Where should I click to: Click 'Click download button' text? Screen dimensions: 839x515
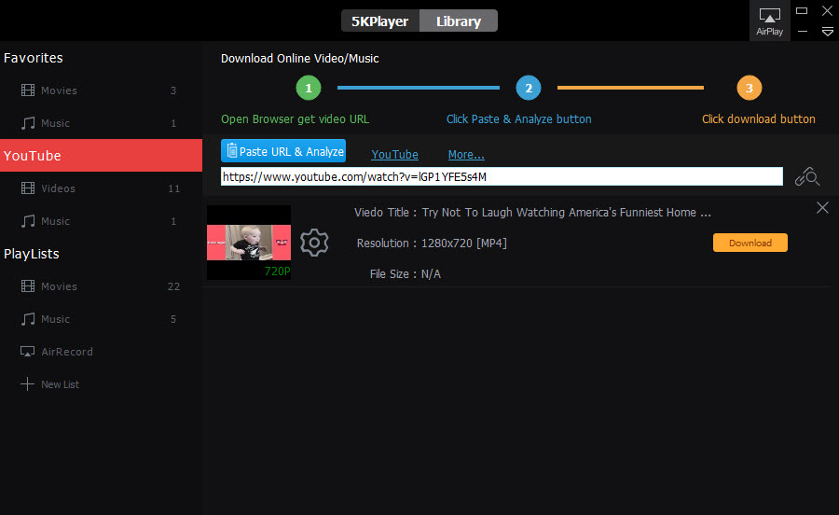coord(759,118)
